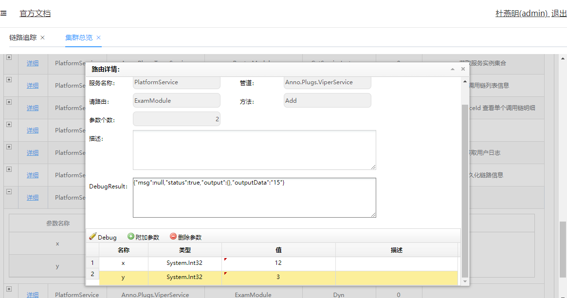Open 详细 link in the collapsed-minus row
The width and height of the screenshot is (567, 298).
point(33,198)
